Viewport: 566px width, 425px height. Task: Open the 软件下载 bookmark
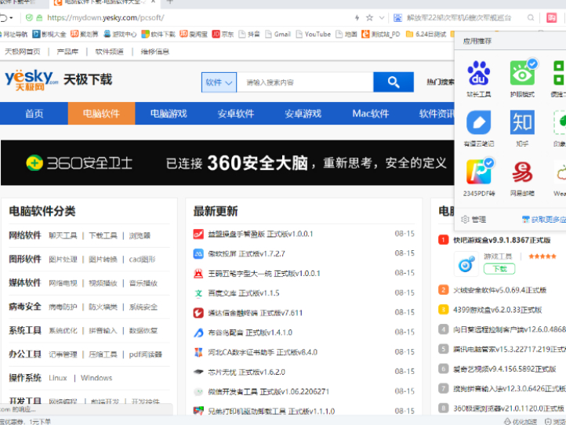coord(158,34)
